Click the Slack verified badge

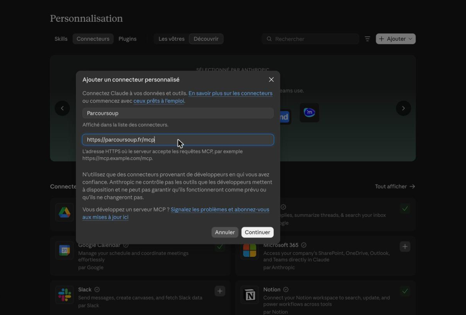click(x=97, y=289)
